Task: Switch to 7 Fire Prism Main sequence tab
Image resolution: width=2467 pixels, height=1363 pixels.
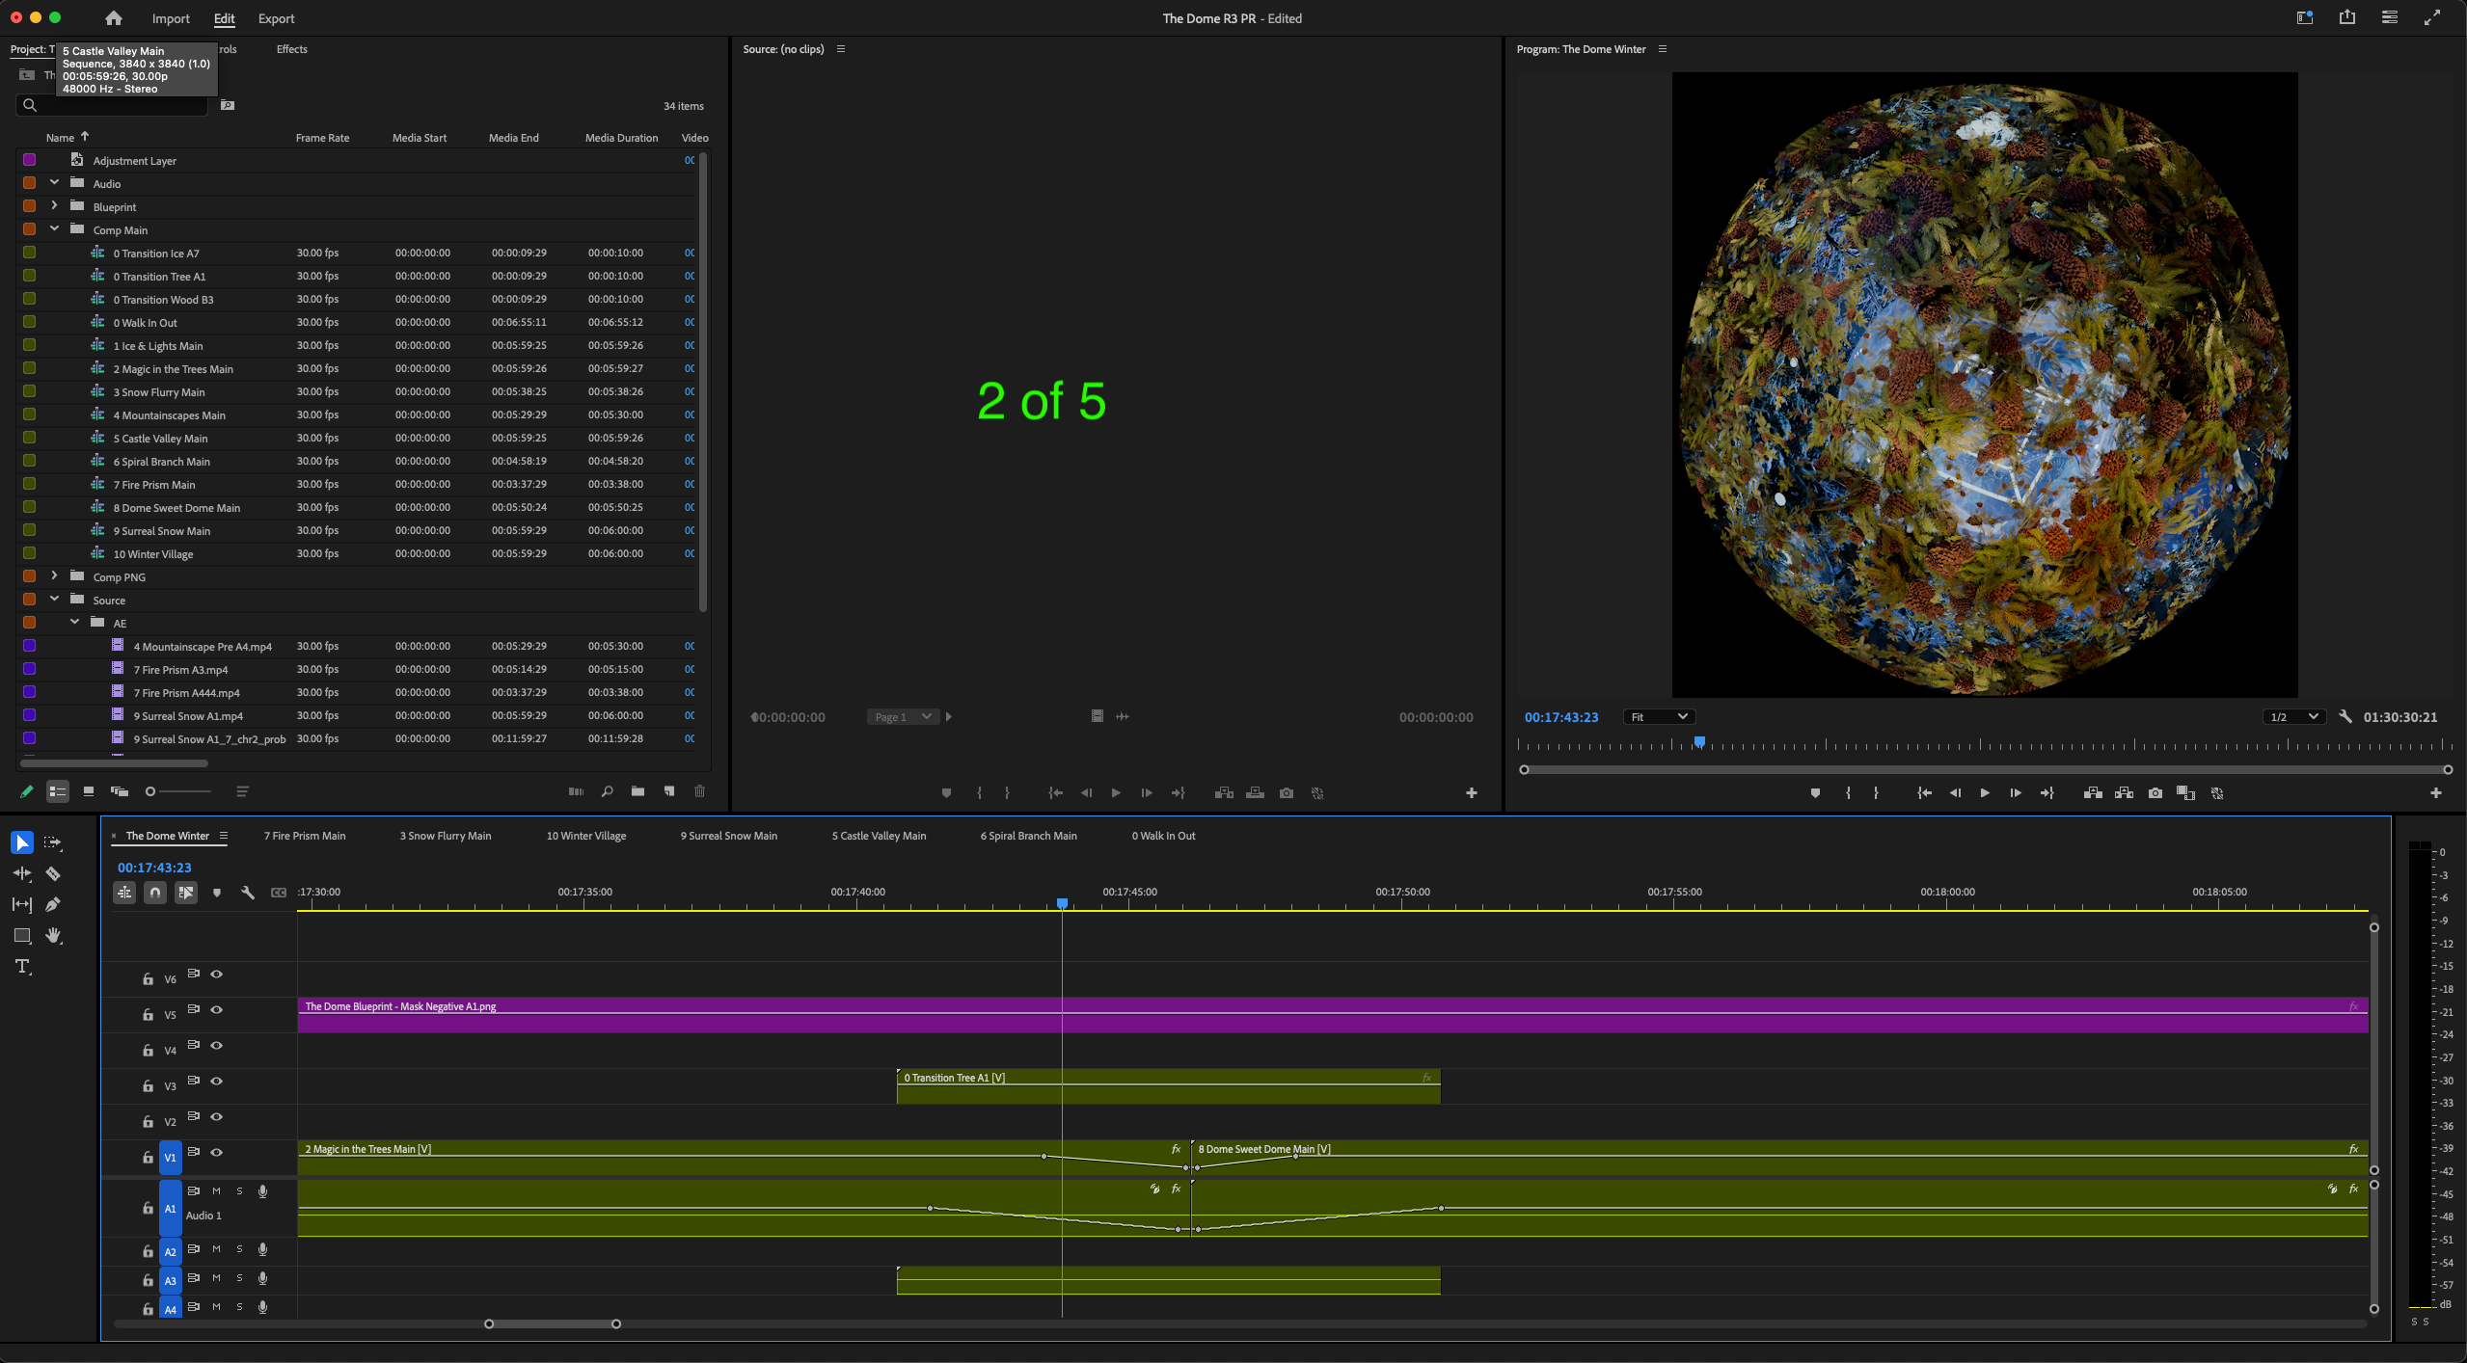Action: [x=305, y=836]
